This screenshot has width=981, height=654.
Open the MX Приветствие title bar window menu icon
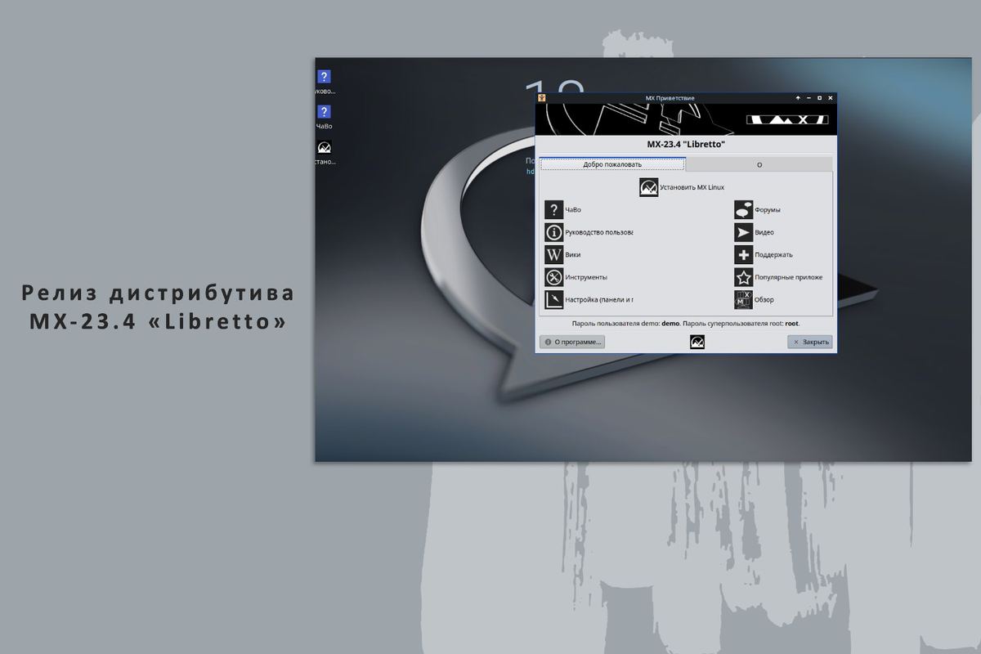[541, 97]
